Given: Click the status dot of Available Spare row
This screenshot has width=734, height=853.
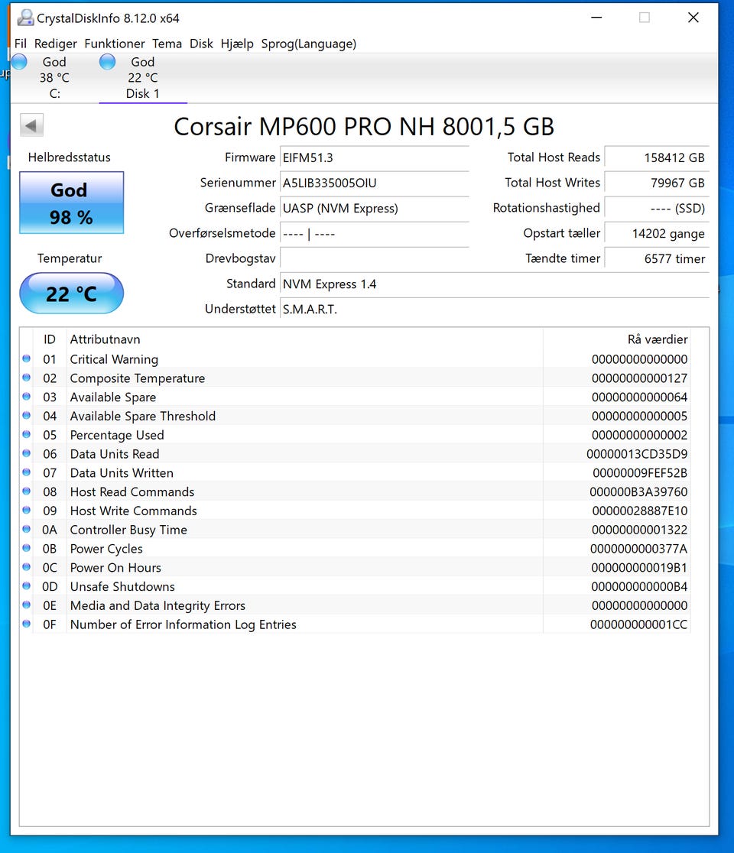Looking at the screenshot, I should pyautogui.click(x=26, y=397).
